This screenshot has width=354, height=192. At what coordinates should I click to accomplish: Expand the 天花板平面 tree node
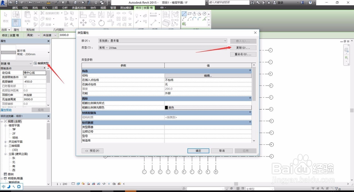(6, 142)
